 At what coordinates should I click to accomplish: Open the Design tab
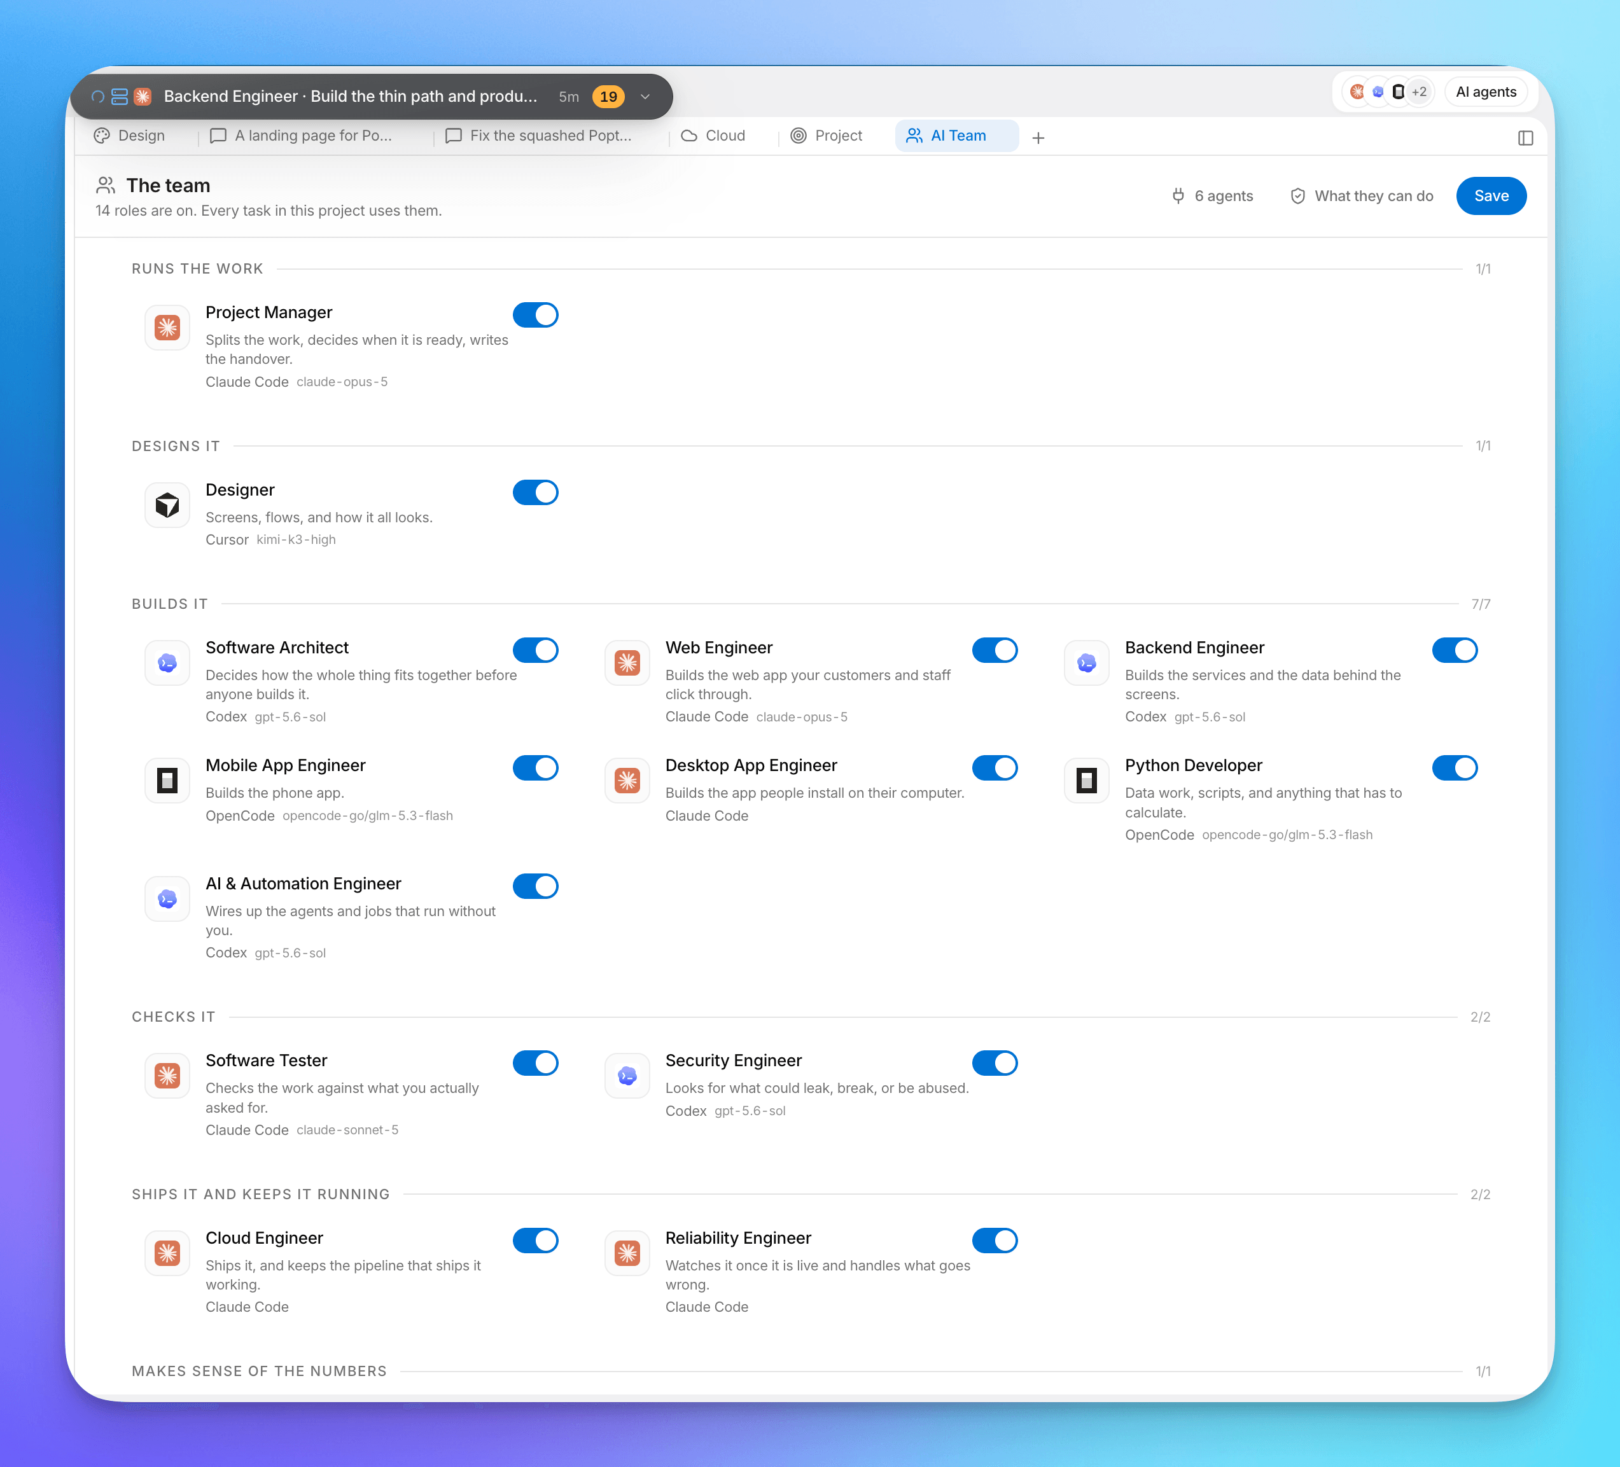pos(129,136)
